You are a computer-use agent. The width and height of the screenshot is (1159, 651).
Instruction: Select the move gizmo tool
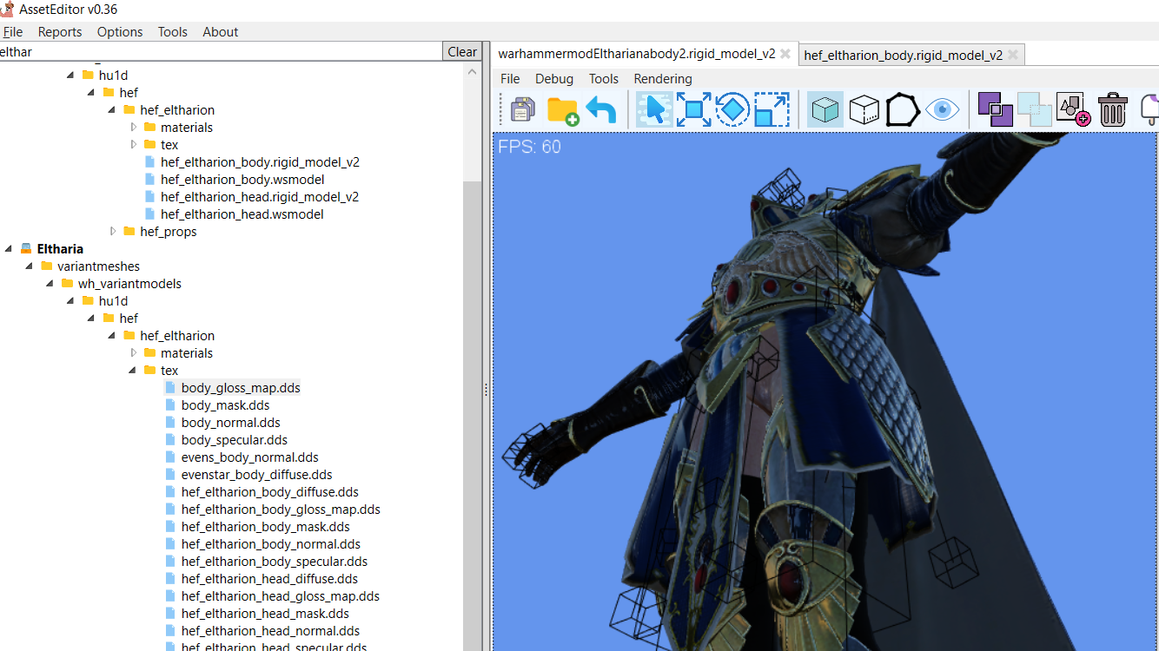click(x=693, y=110)
